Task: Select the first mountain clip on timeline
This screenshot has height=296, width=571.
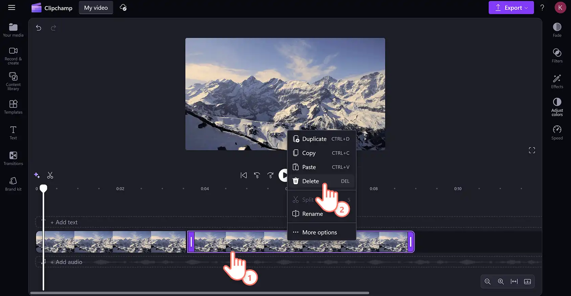Action: [x=111, y=242]
